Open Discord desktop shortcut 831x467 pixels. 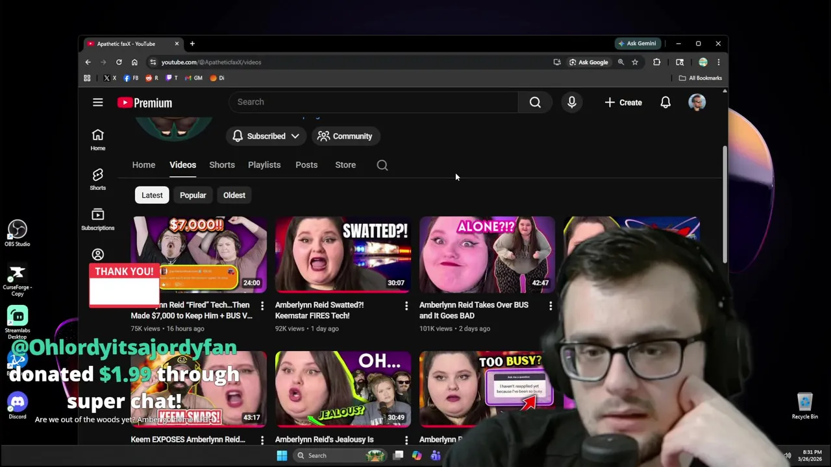[x=18, y=407]
